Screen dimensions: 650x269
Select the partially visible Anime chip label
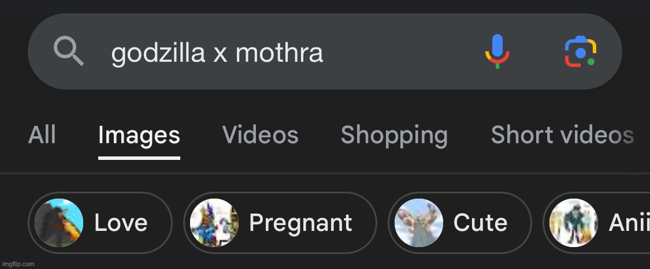[629, 223]
